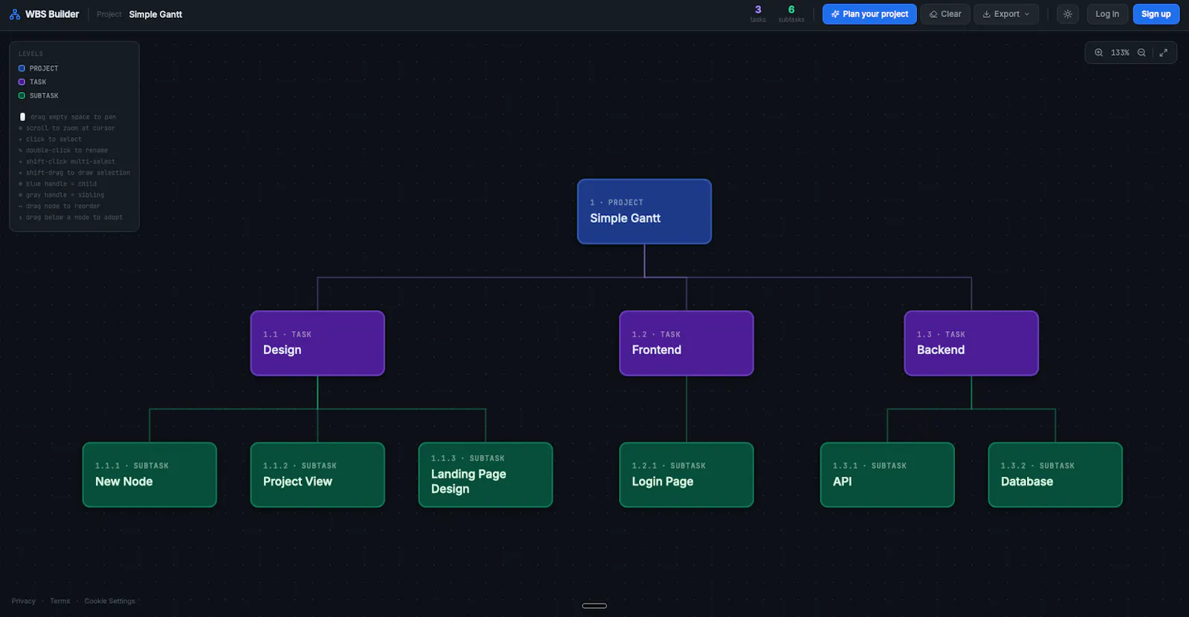Click the "blue handle = child" hint text
The height and width of the screenshot is (617, 1189).
tap(62, 184)
